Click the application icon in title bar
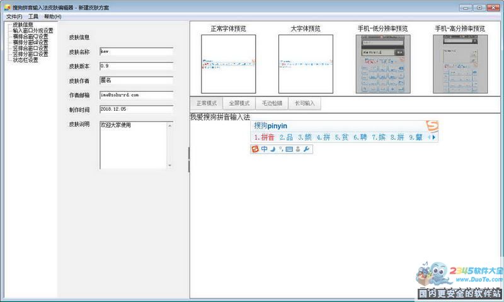The image size is (504, 302). pos(8,8)
